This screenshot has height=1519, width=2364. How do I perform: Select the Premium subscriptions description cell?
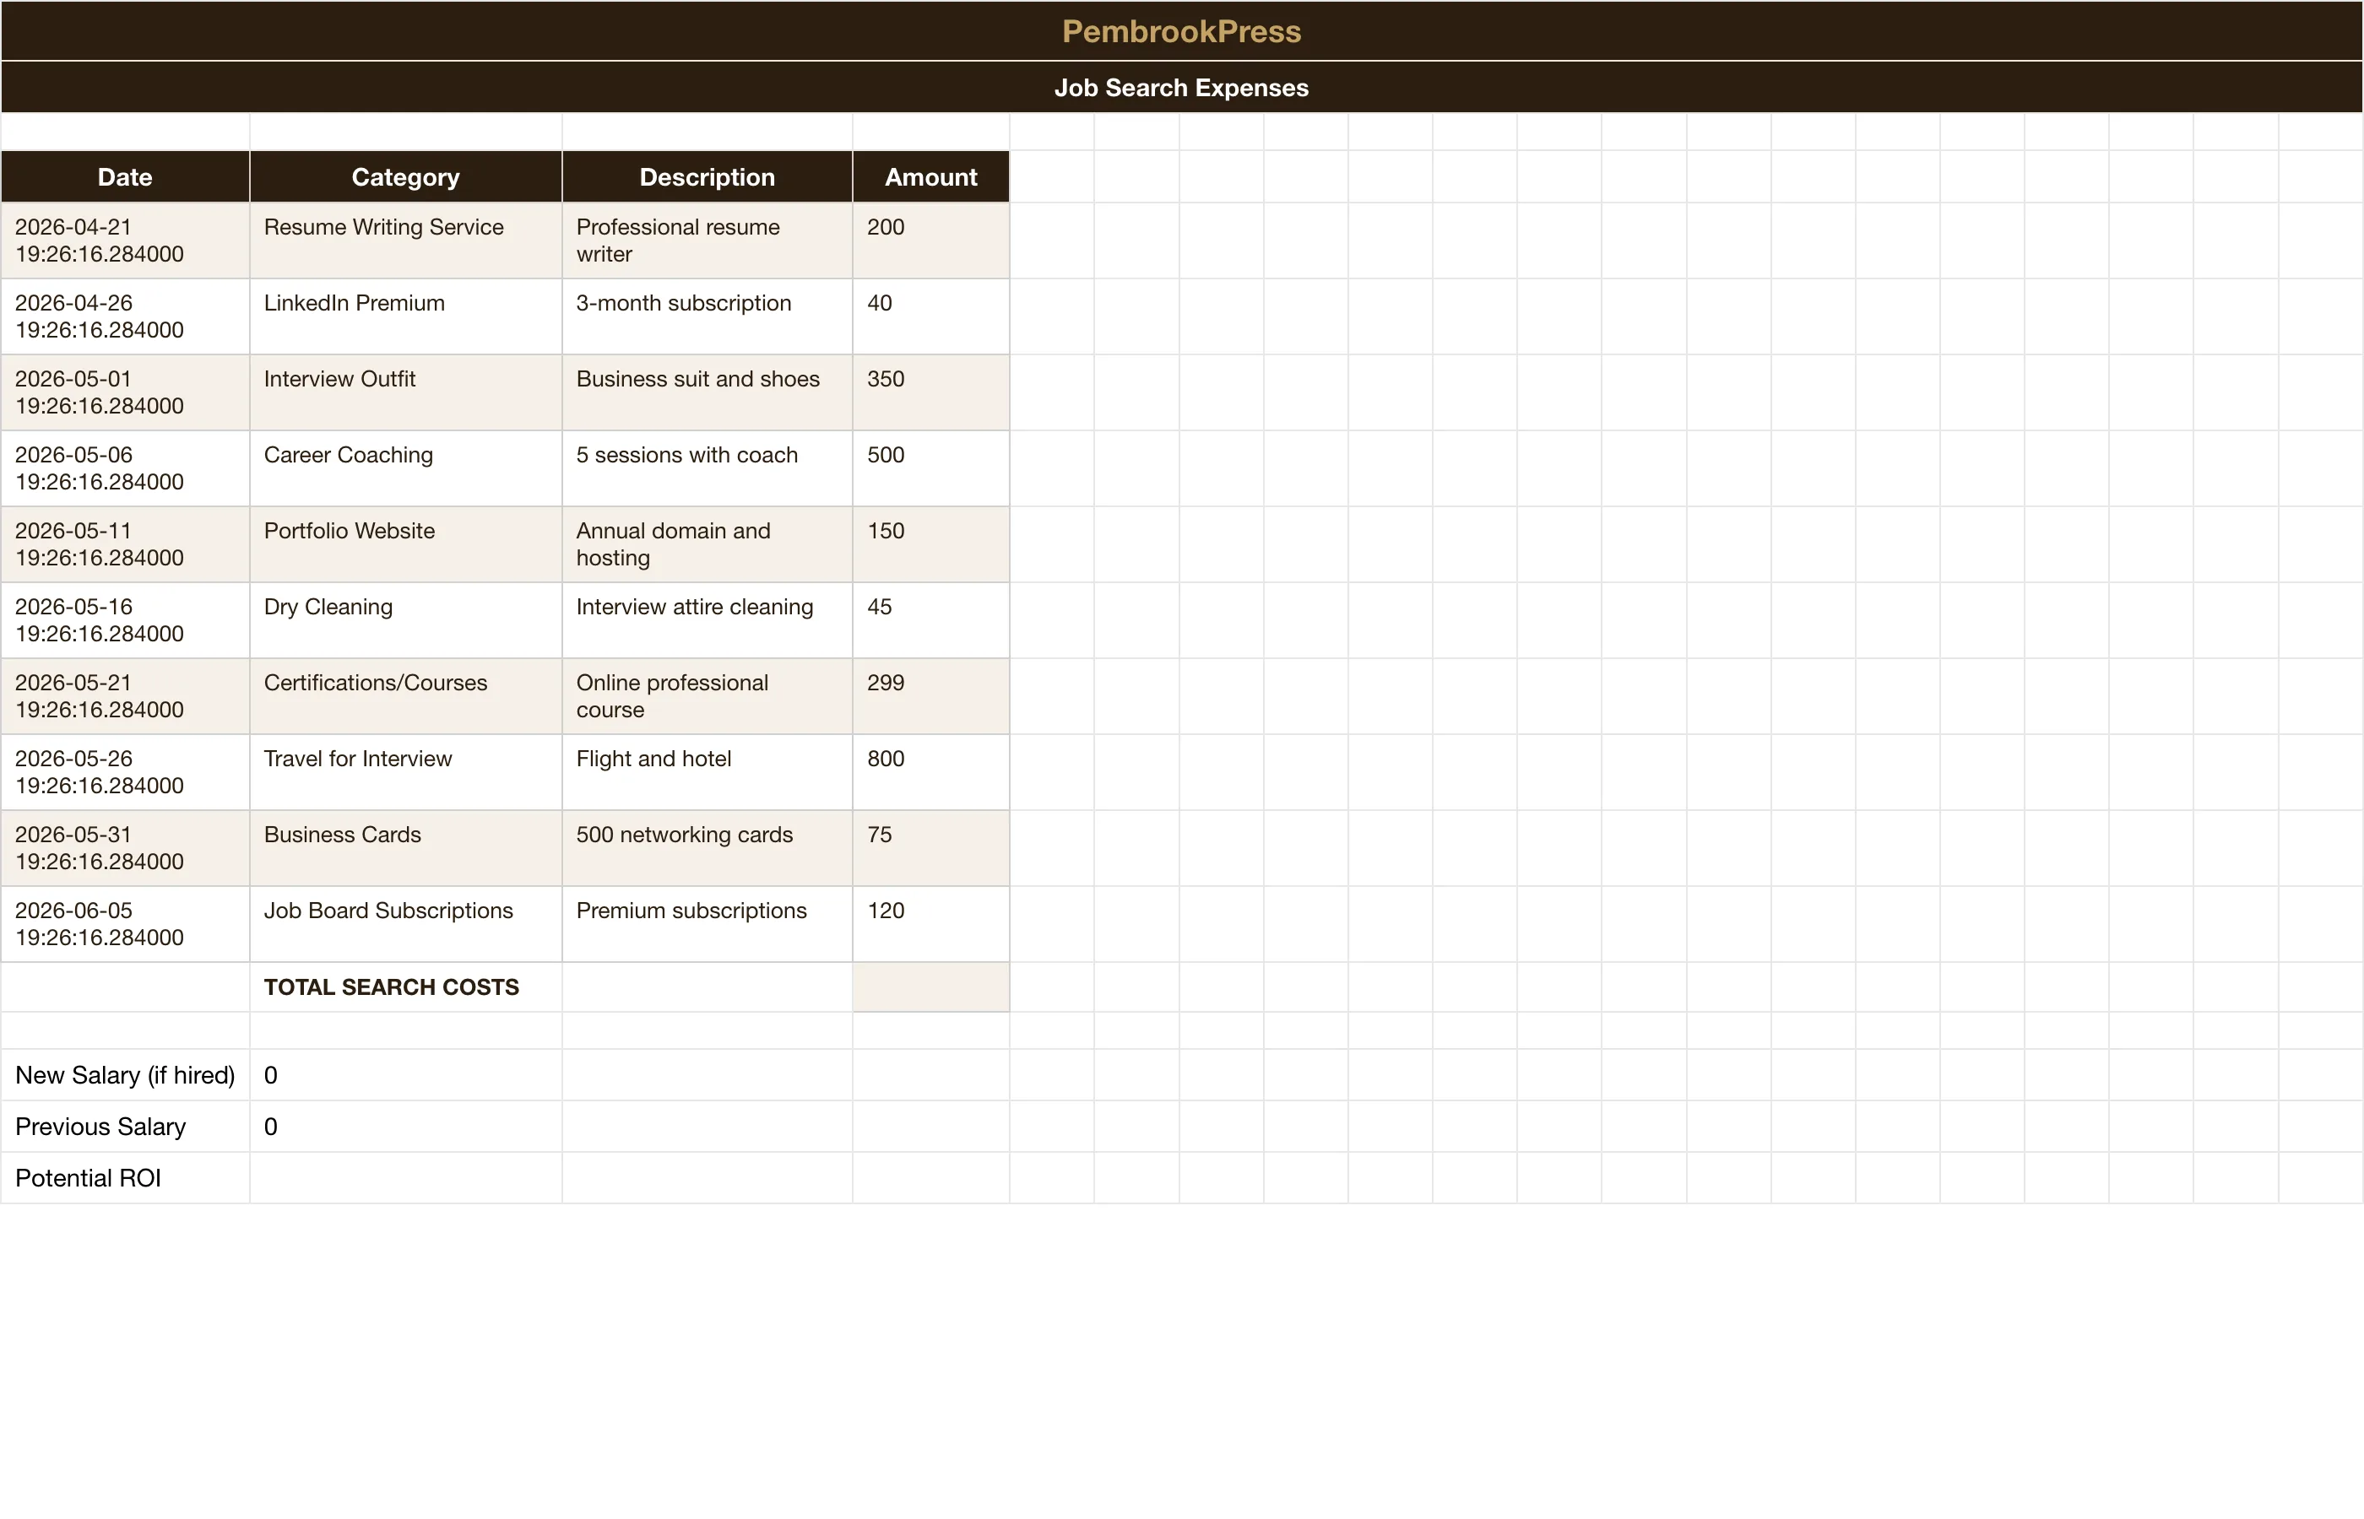click(708, 924)
